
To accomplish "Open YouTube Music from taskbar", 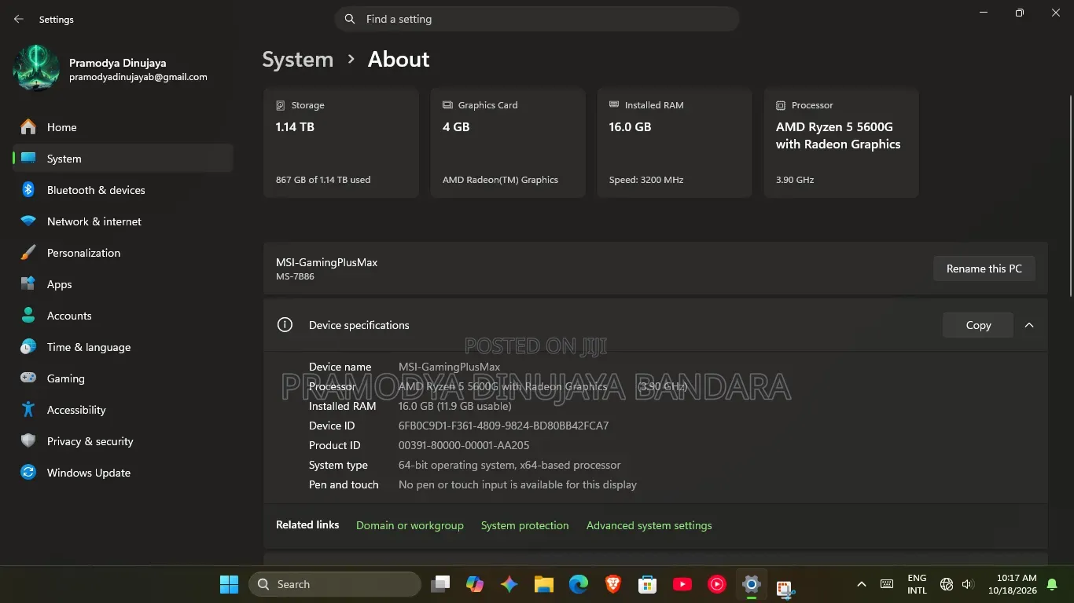I will point(717,584).
